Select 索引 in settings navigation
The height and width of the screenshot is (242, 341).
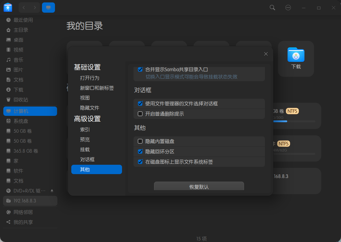[x=85, y=130]
